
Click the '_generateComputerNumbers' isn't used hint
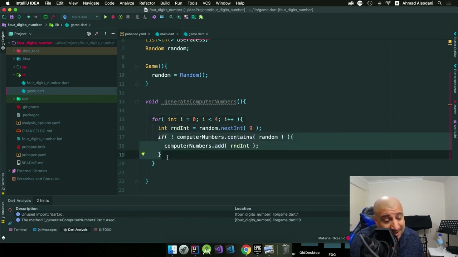[68, 220]
